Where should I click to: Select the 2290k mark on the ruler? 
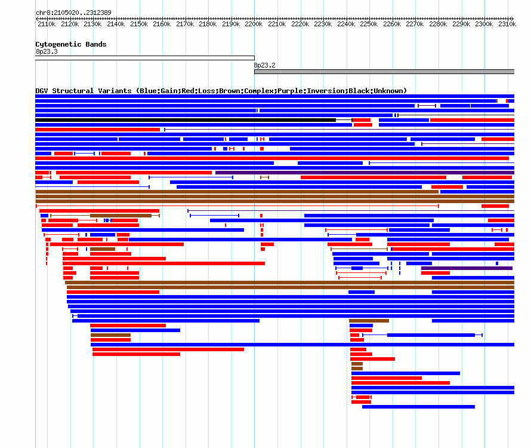click(461, 24)
